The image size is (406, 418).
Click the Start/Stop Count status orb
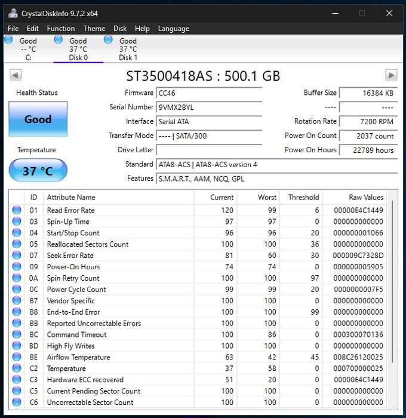pyautogui.click(x=17, y=232)
